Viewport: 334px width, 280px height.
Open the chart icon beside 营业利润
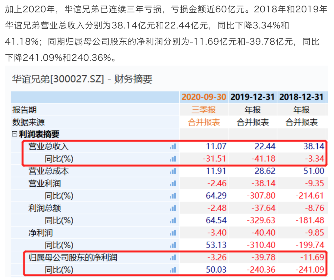173,184
